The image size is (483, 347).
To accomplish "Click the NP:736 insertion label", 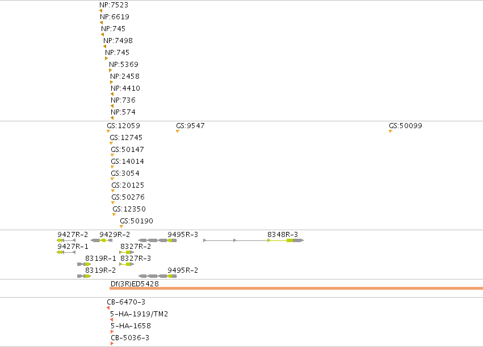I will (x=123, y=100).
